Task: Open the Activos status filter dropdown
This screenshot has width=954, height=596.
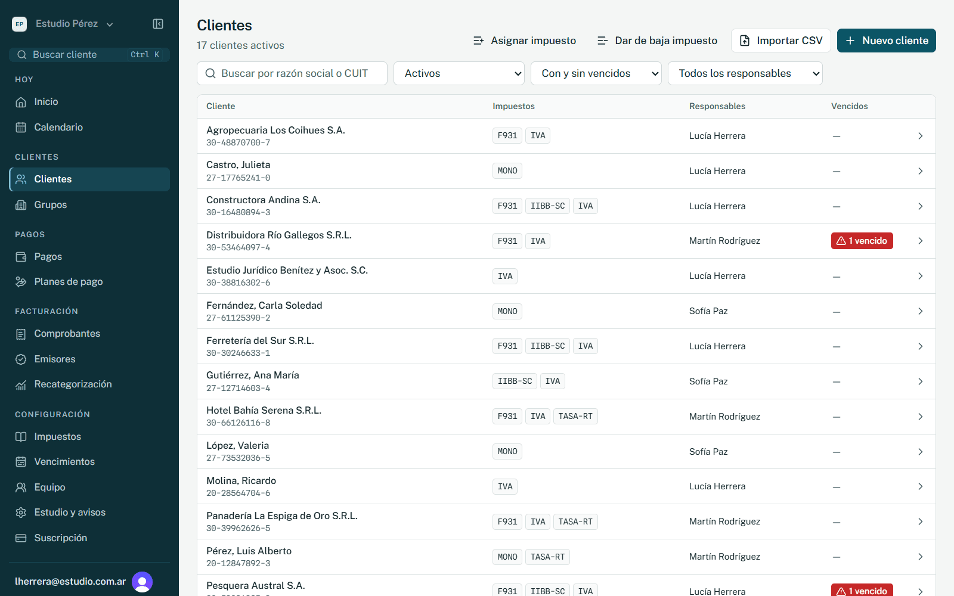Action: (x=459, y=73)
